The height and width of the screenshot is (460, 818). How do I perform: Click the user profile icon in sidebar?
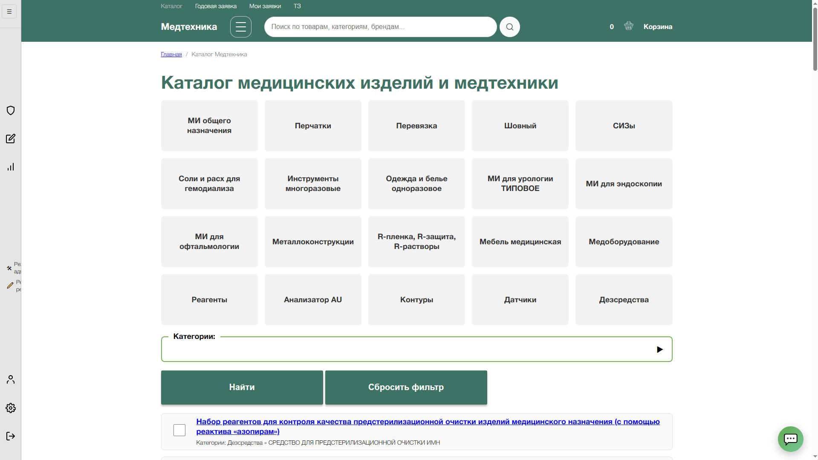11,379
